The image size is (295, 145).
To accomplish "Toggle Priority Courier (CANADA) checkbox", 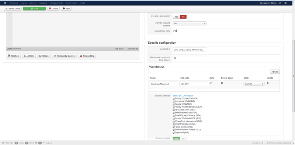I will pos(174,99).
